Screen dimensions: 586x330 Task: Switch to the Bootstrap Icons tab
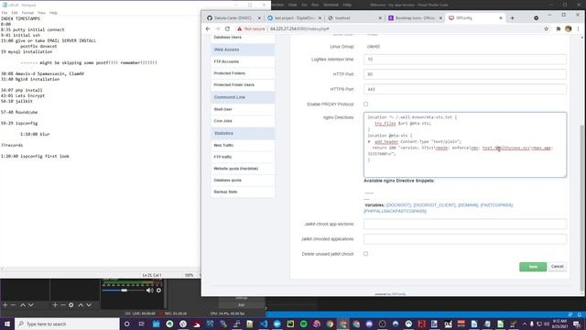[415, 18]
